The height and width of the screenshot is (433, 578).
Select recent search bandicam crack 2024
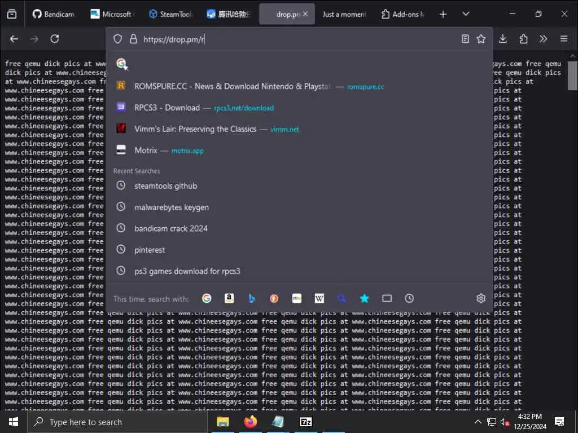point(299,228)
